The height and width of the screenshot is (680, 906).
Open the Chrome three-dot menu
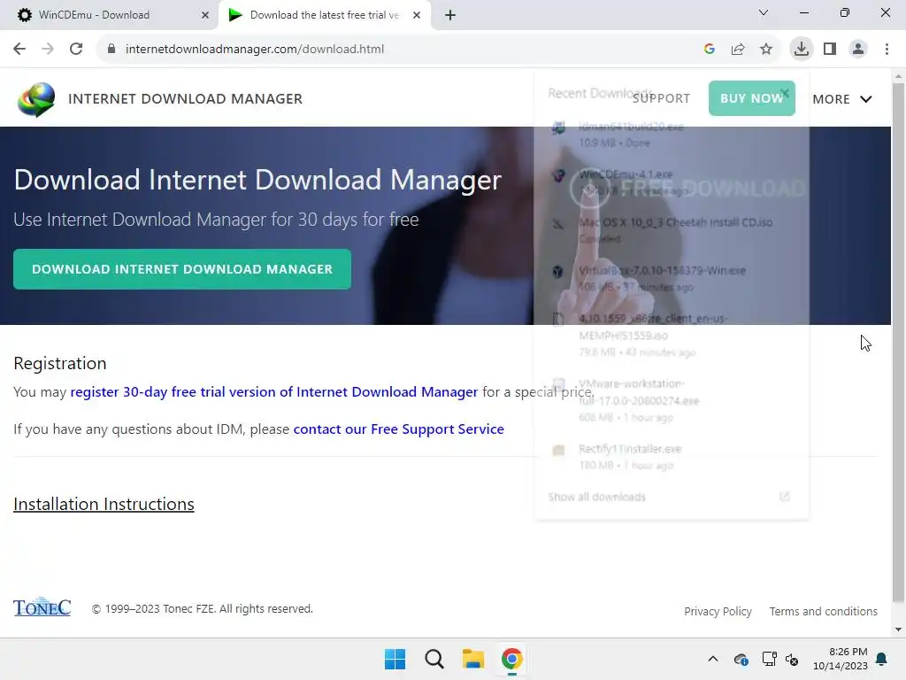coord(887,50)
